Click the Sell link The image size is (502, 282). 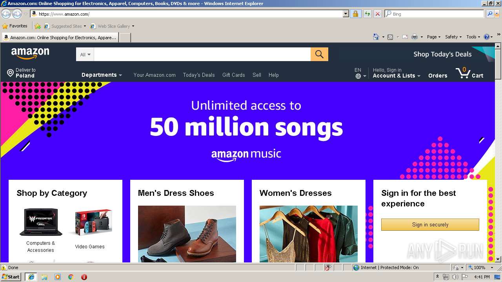[257, 75]
